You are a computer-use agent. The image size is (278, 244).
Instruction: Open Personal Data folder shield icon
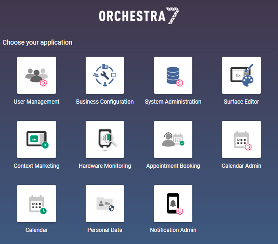click(x=105, y=204)
